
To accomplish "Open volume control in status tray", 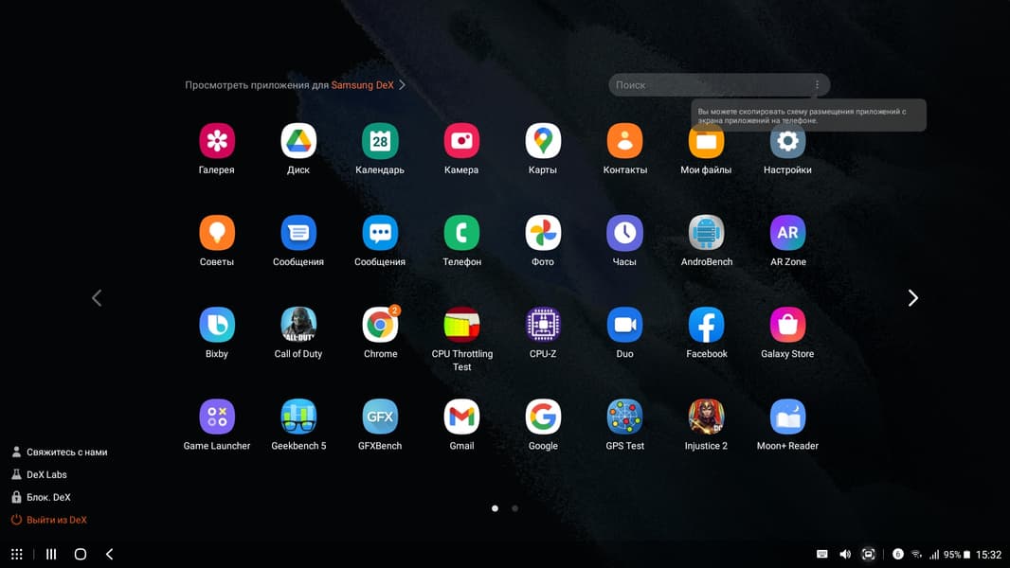I will coord(845,554).
